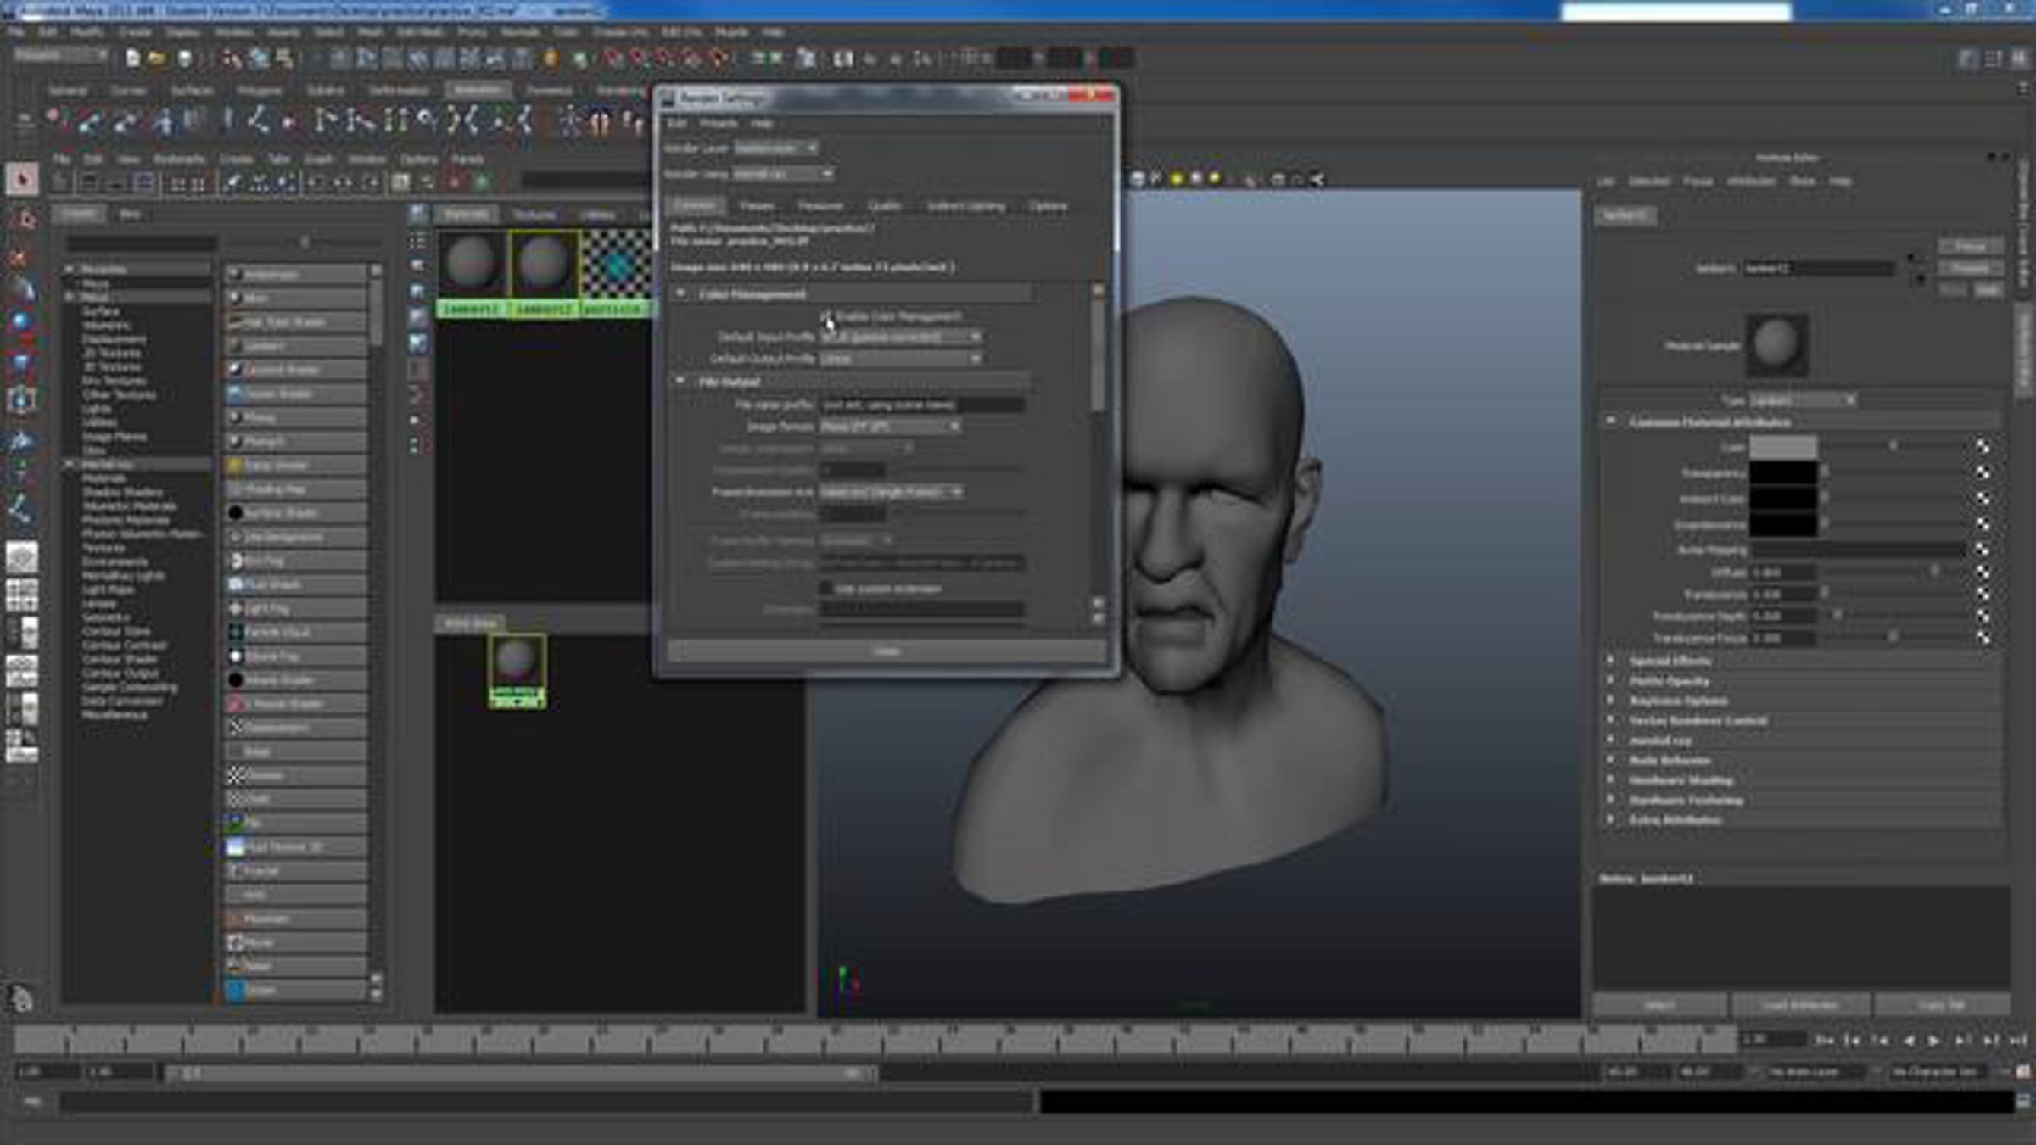The width and height of the screenshot is (2036, 1145).
Task: Open the Presets menu in Render Settings
Action: 719,124
